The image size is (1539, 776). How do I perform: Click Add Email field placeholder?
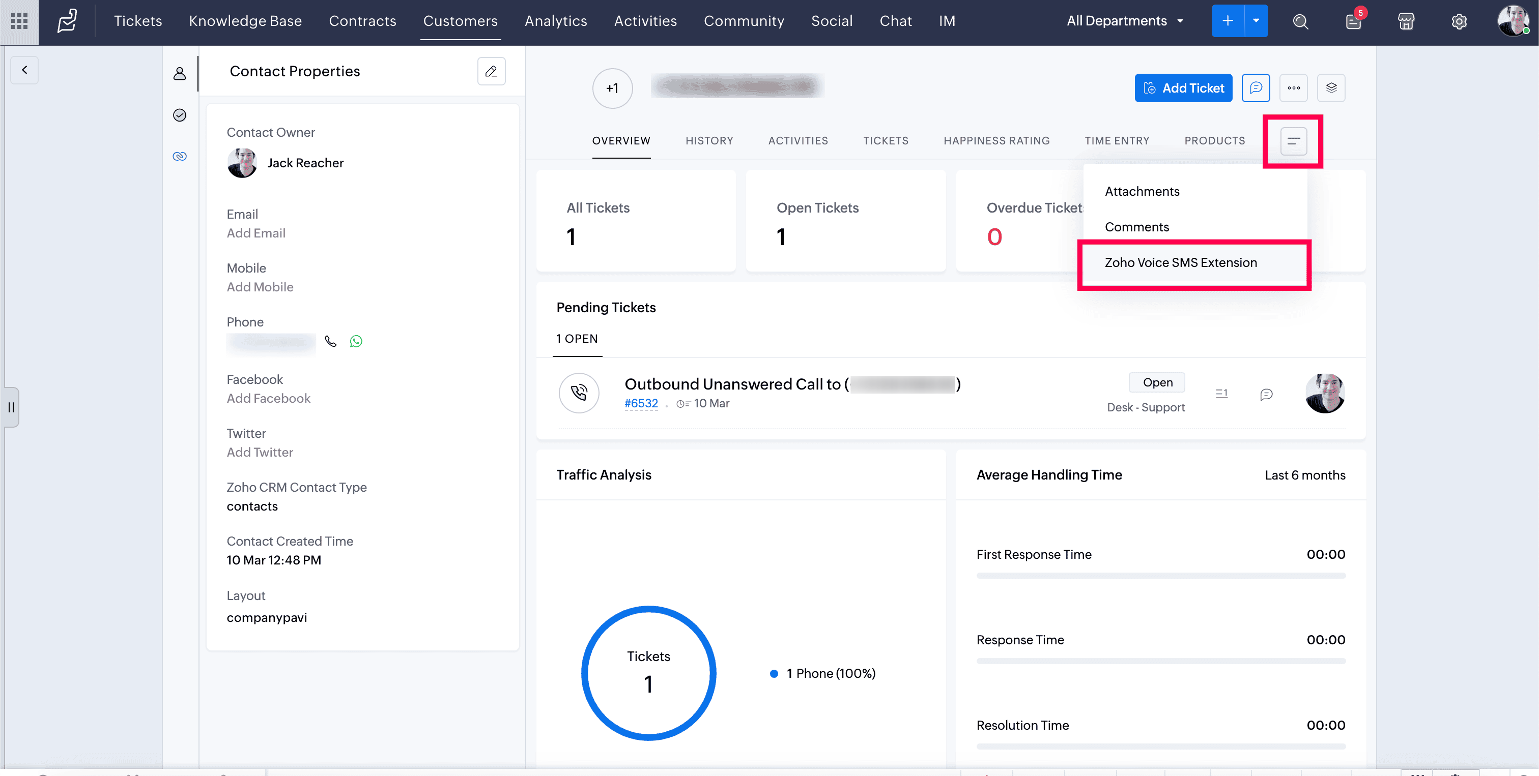click(x=255, y=233)
